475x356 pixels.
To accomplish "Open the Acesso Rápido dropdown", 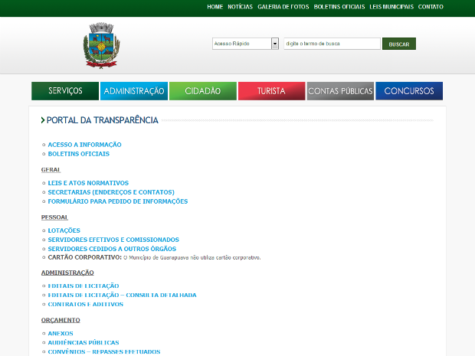I will point(245,44).
